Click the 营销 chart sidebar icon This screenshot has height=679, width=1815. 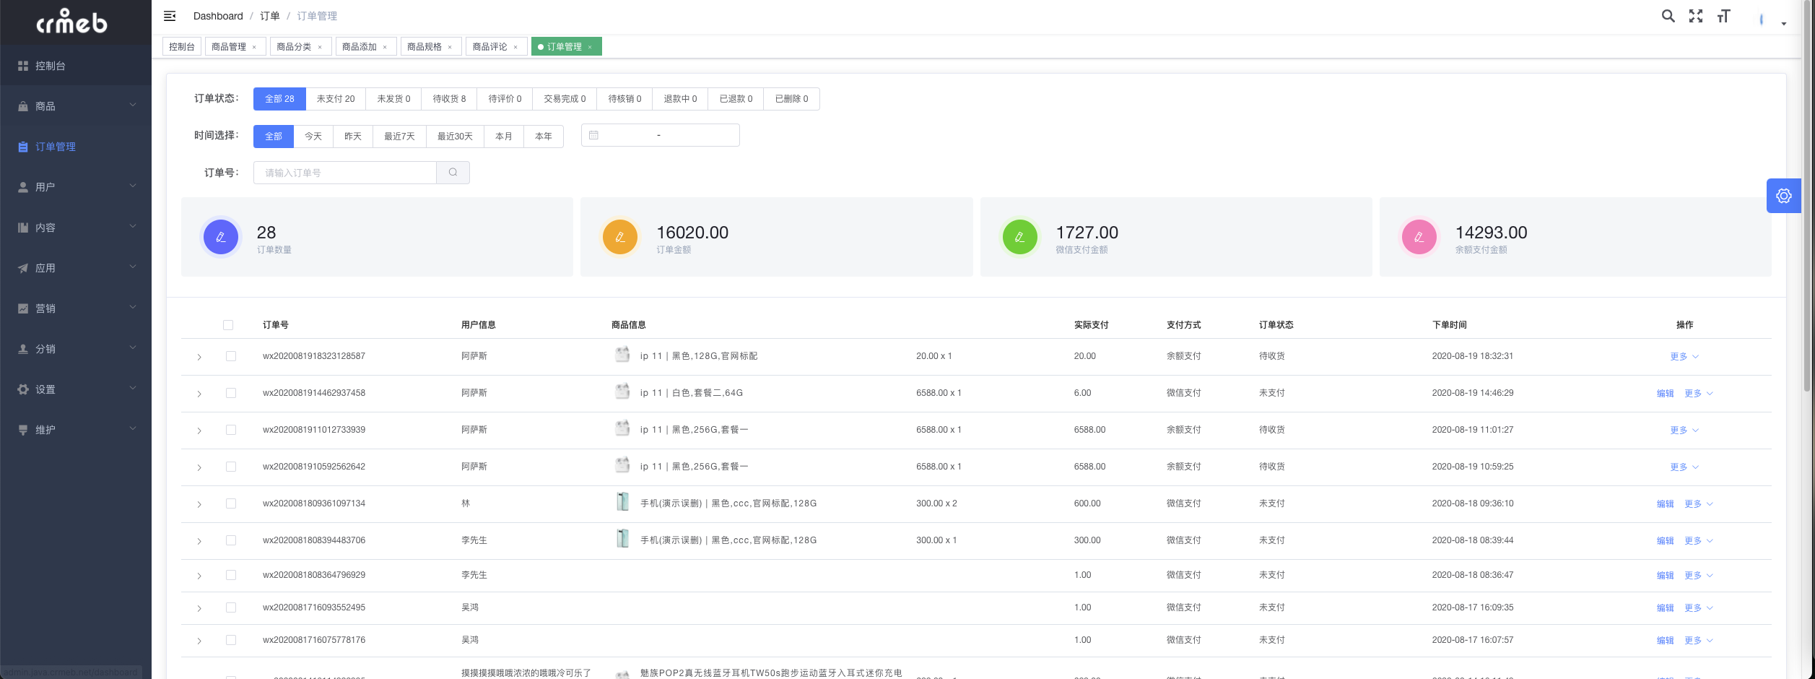(x=23, y=308)
